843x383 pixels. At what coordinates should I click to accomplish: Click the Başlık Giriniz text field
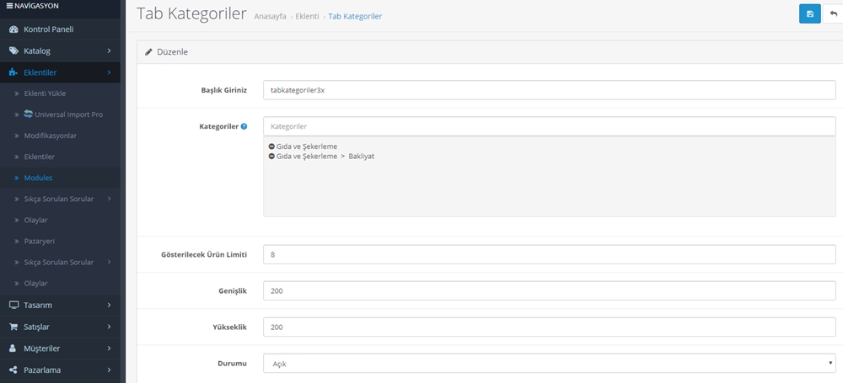pos(549,90)
